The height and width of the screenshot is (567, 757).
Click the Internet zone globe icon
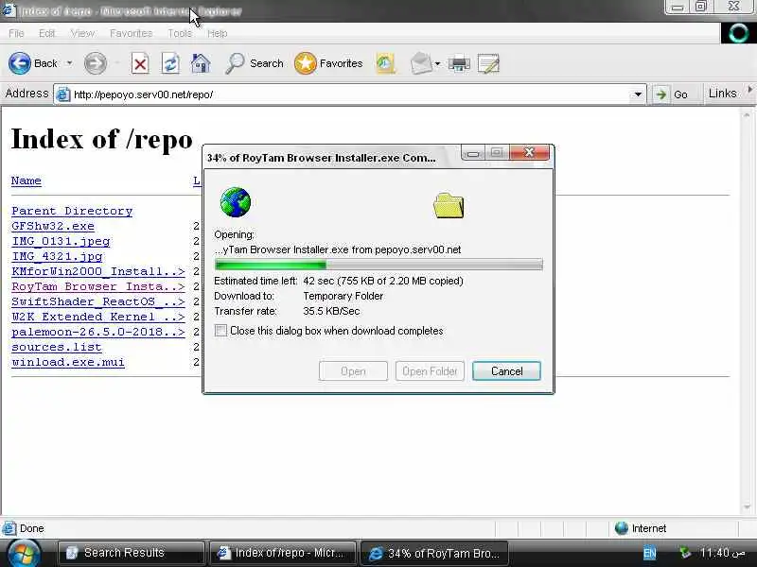pos(622,528)
